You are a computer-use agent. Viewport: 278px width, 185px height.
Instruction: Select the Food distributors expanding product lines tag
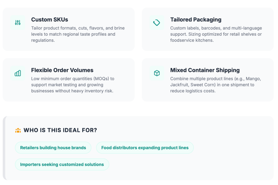coord(145,148)
